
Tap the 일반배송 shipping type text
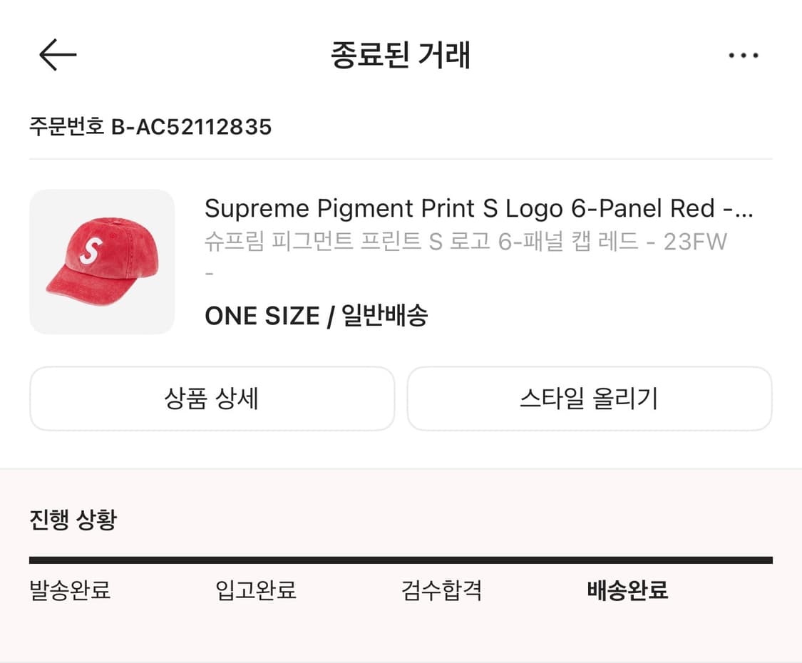tap(385, 316)
